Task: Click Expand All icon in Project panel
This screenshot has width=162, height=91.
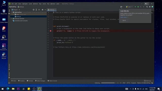Action: tap(36, 10)
